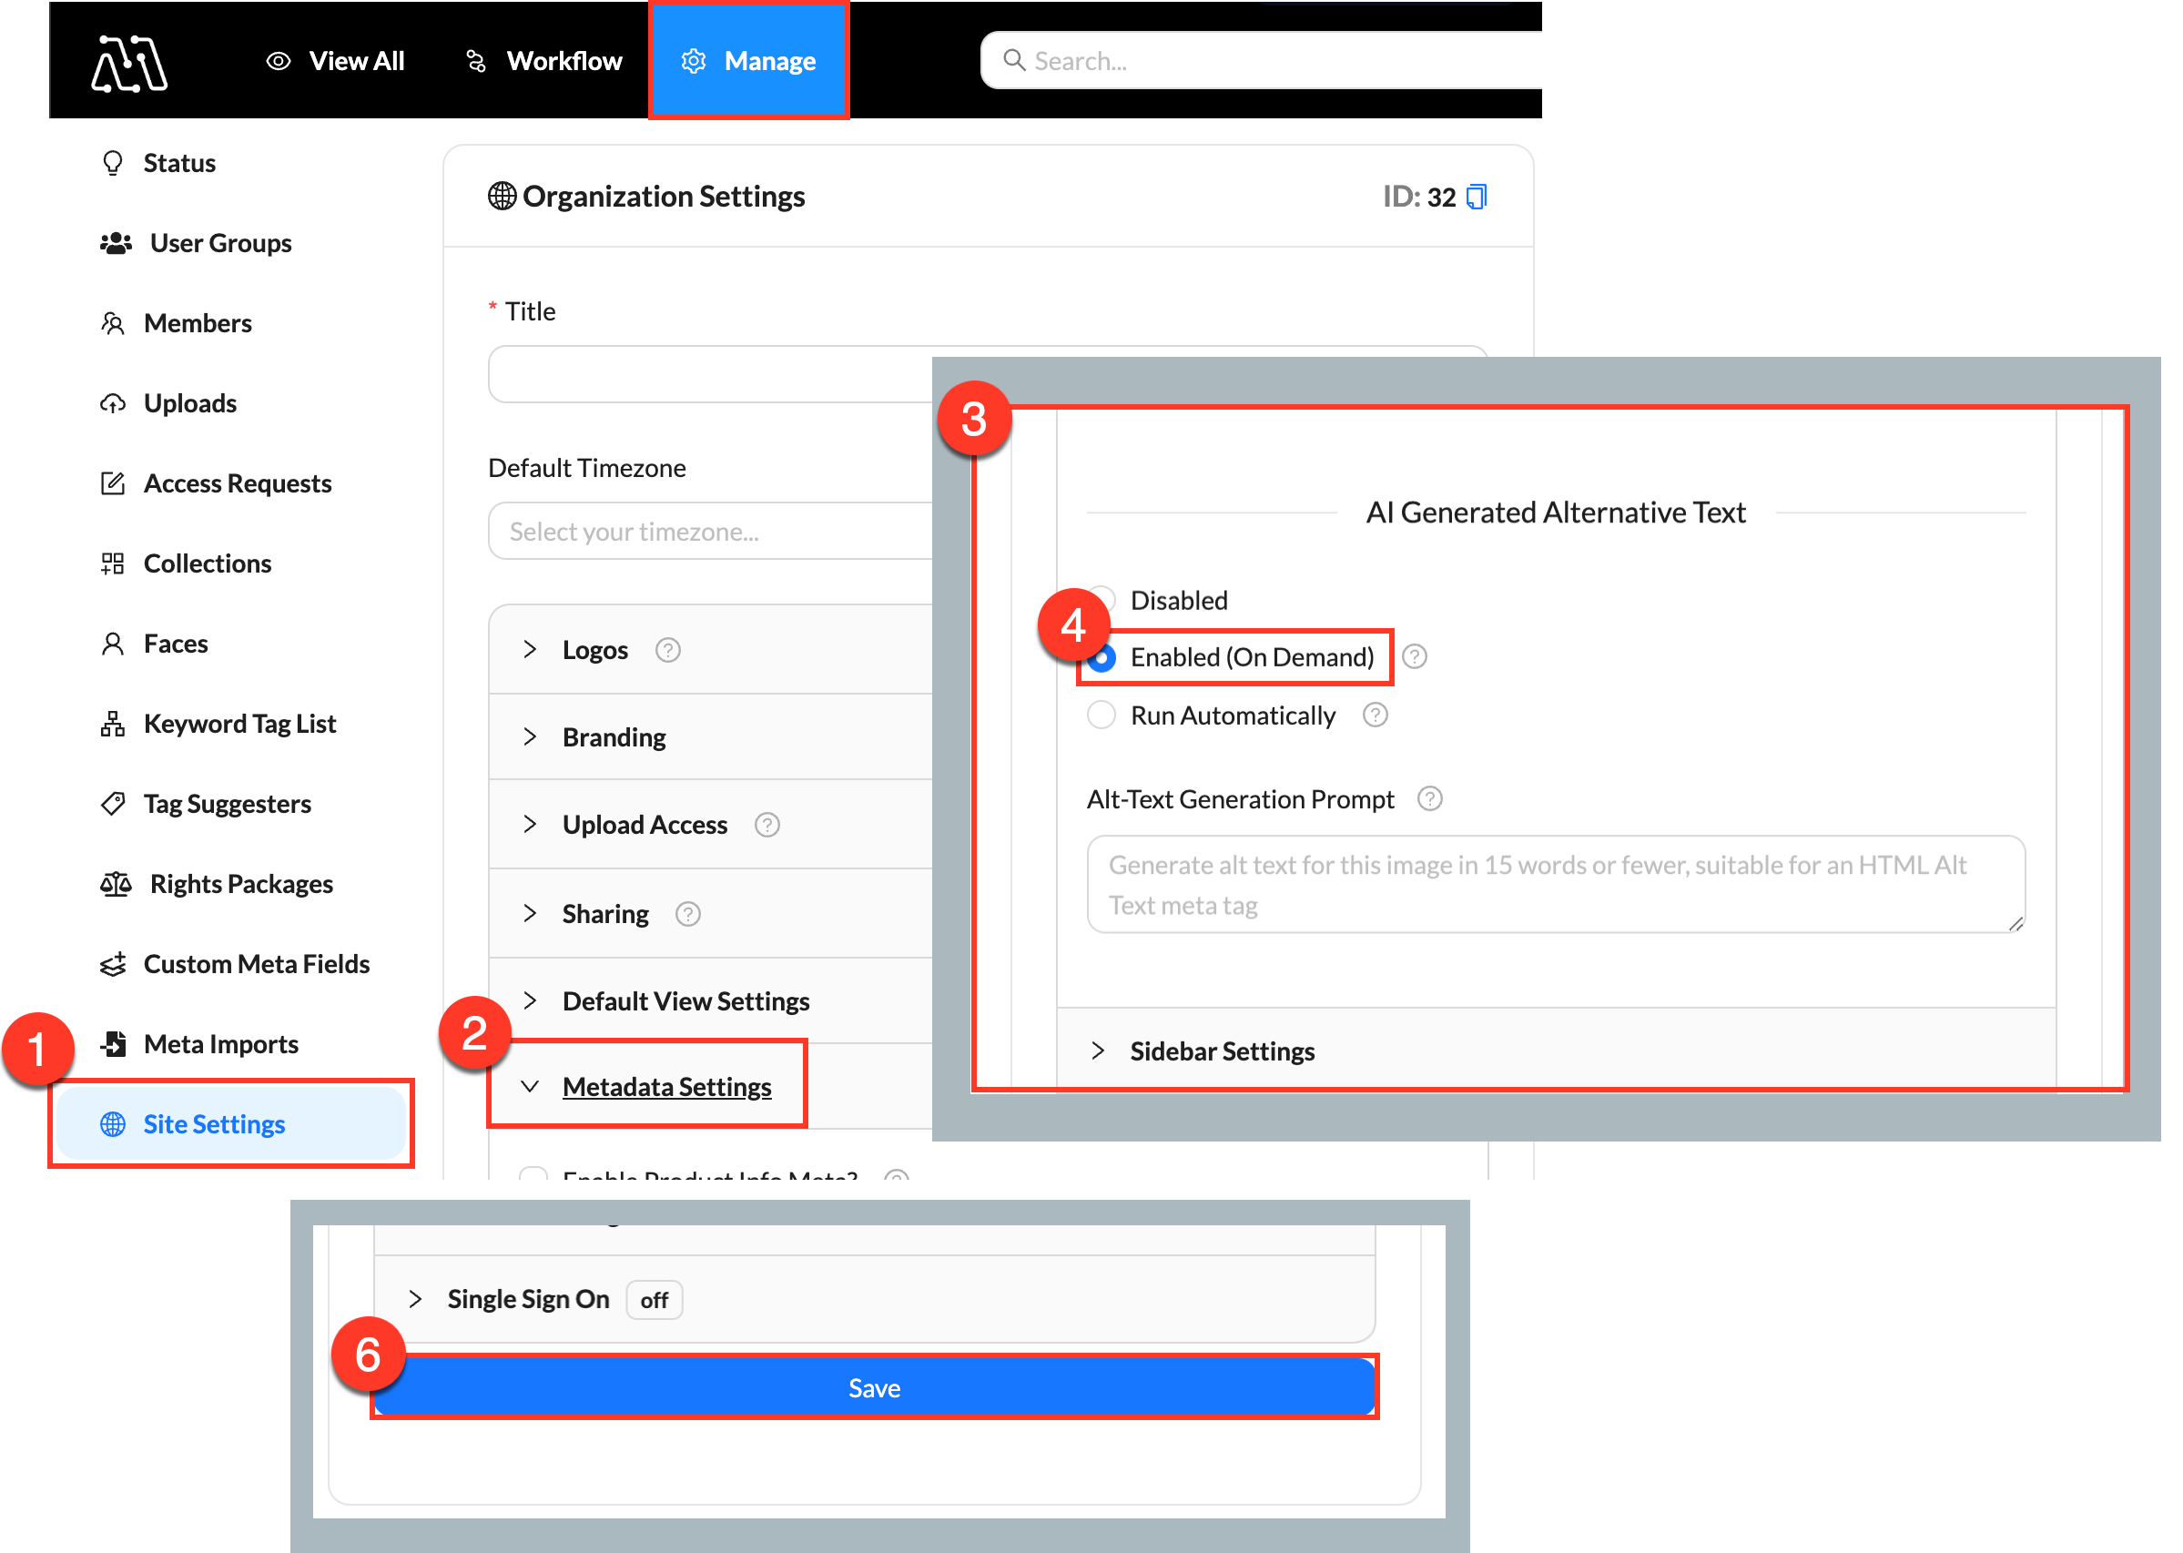Viewport: 2183px width, 1553px height.
Task: Open the Manage tab
Action: pos(748,61)
